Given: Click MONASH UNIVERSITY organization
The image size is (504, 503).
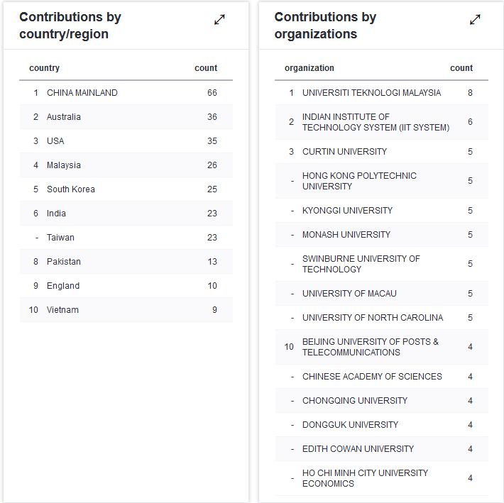Looking at the screenshot, I should coord(346,235).
